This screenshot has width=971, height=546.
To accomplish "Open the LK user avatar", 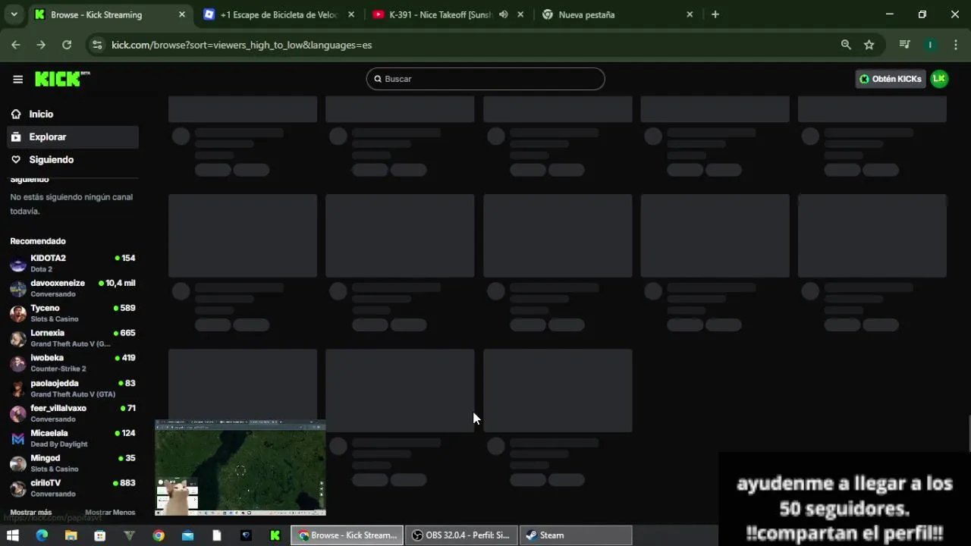I will 939,79.
